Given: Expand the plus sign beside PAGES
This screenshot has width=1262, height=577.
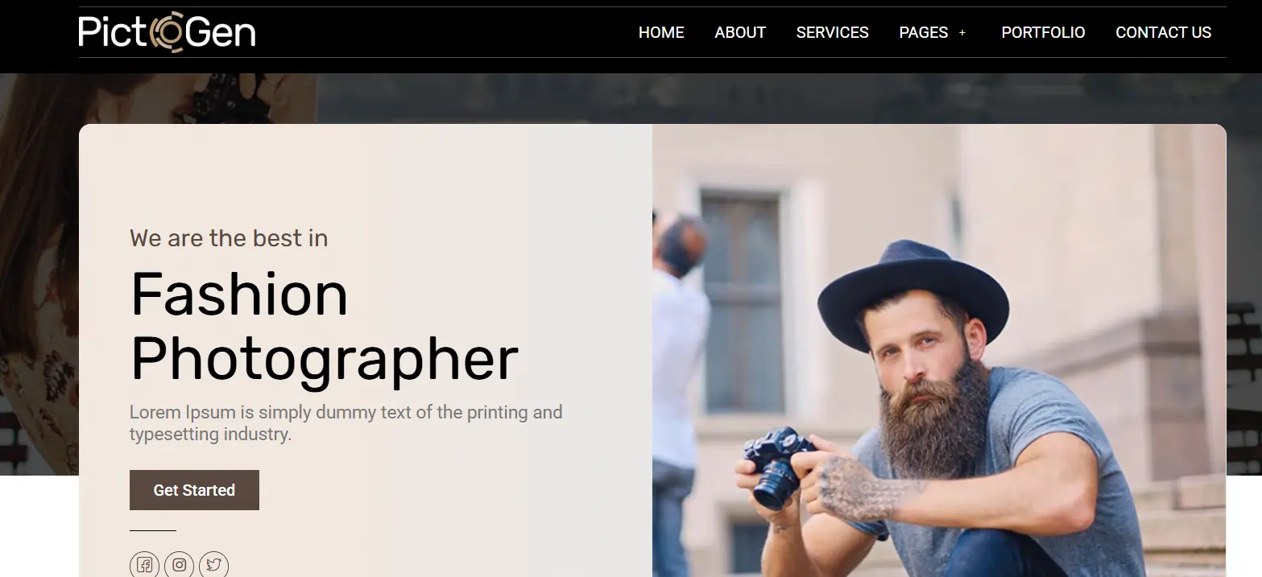Looking at the screenshot, I should pyautogui.click(x=962, y=33).
